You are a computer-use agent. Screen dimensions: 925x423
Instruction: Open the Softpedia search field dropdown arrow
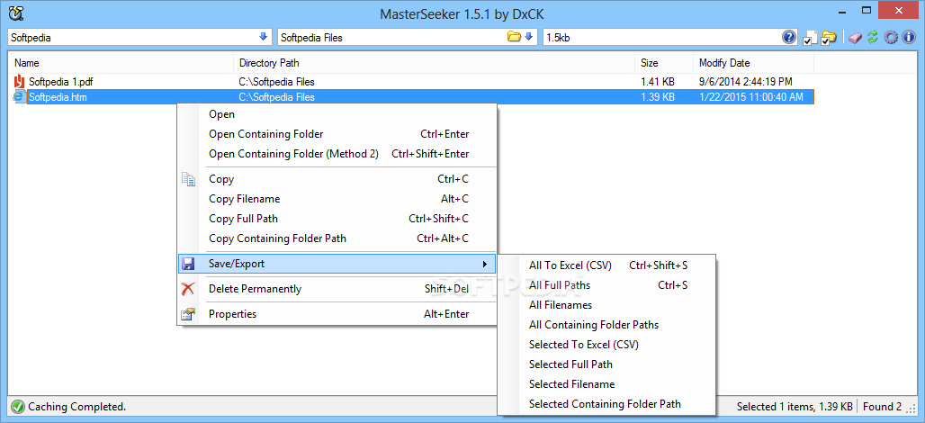[x=263, y=37]
